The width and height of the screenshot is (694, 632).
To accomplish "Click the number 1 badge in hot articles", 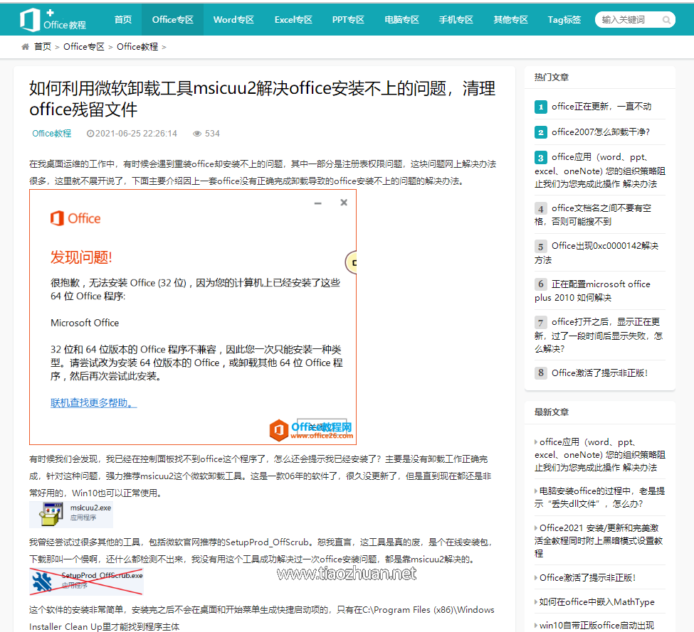I will [540, 107].
